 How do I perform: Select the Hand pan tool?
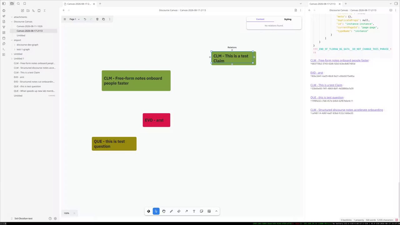pos(164,211)
